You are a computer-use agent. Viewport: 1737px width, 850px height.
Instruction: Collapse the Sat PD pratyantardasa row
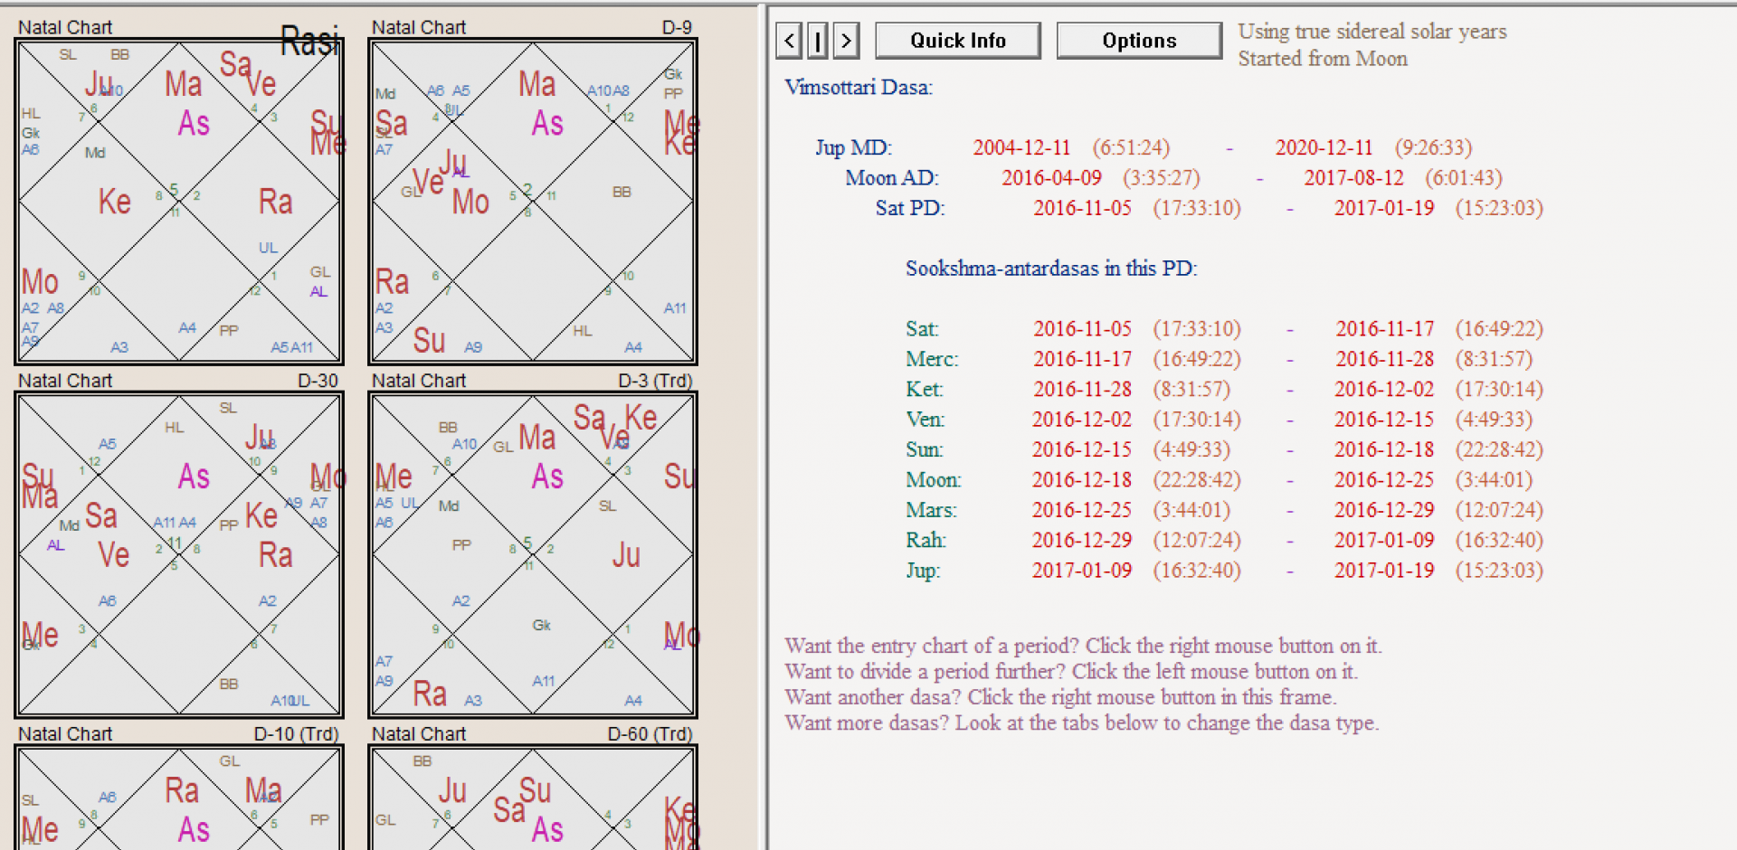909,208
